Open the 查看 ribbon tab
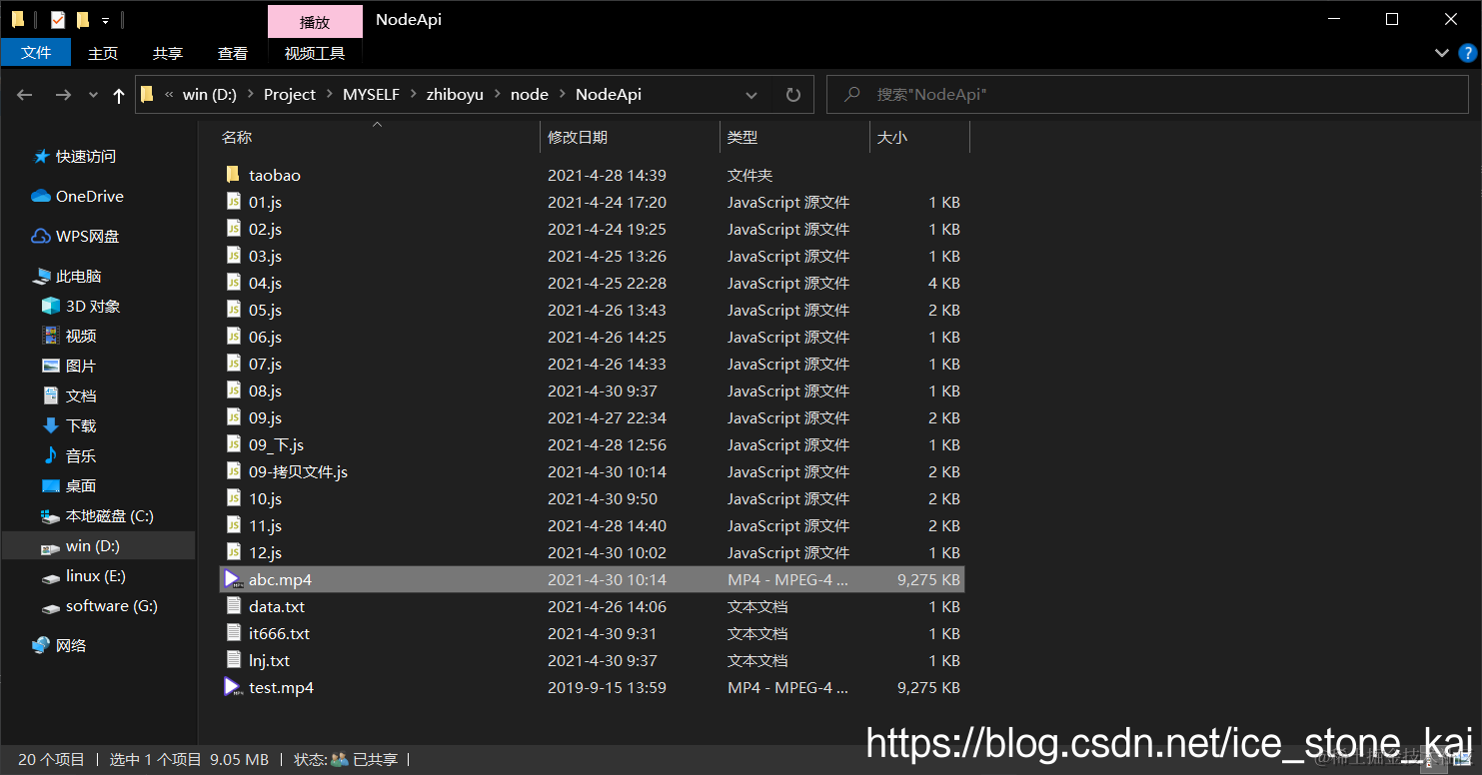This screenshot has width=1482, height=775. (x=233, y=53)
